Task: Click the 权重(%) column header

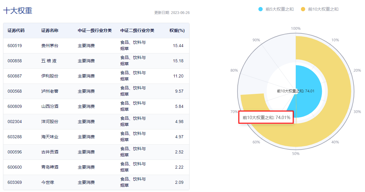Action: [x=177, y=31]
